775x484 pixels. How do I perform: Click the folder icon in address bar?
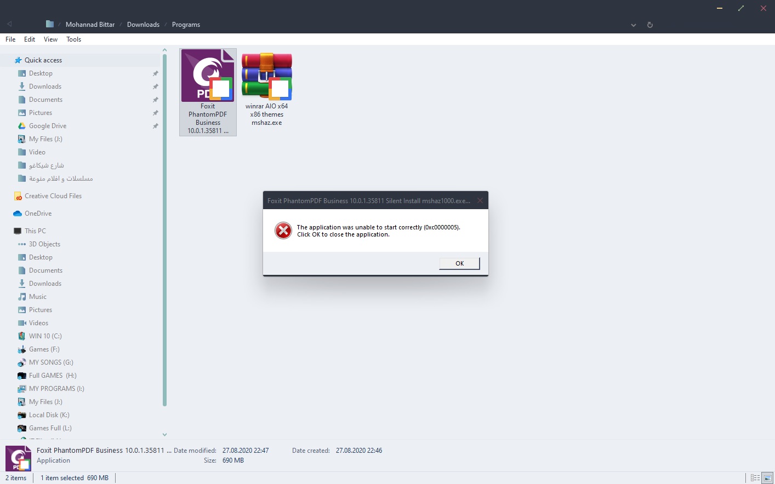[50, 24]
